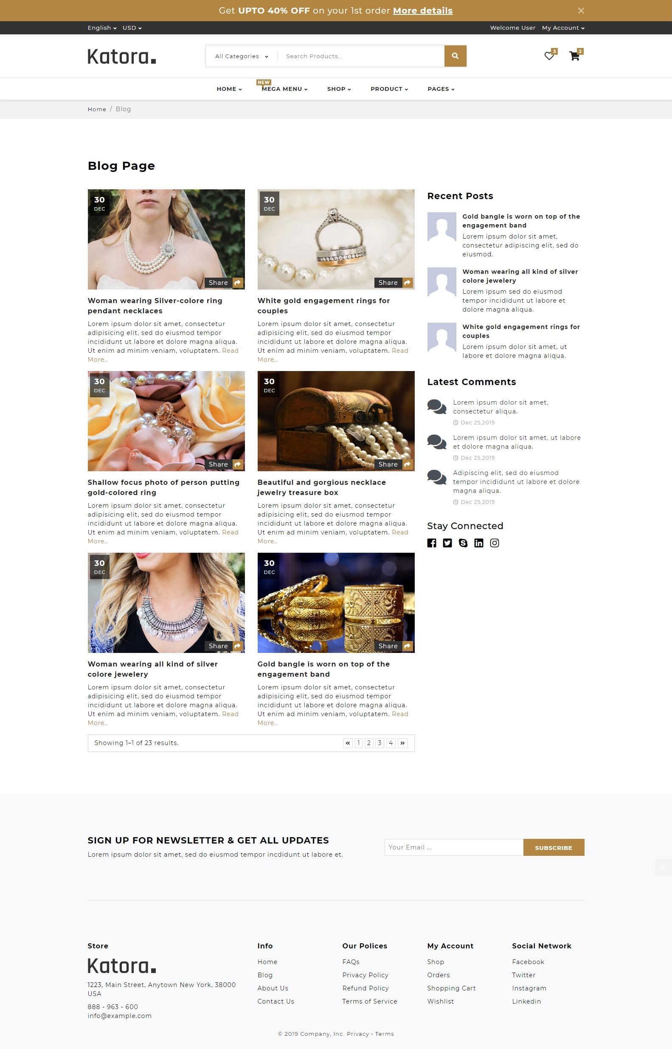Screen dimensions: 672x1049
Task: Expand the English language dropdown
Action: 102,28
